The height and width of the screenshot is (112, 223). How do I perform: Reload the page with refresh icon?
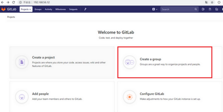click(13, 3)
